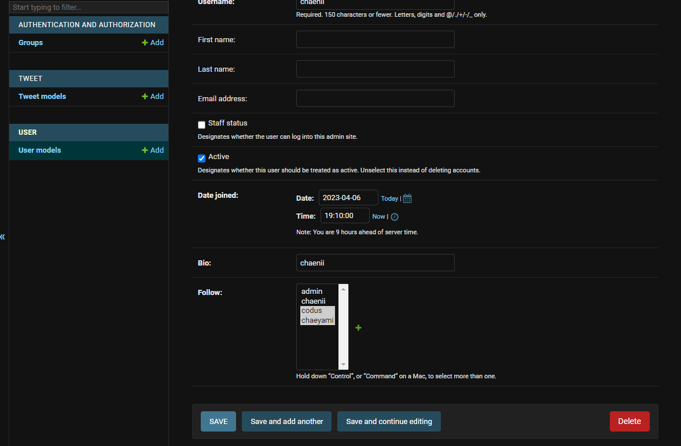Click the Staff status label

[x=227, y=123]
